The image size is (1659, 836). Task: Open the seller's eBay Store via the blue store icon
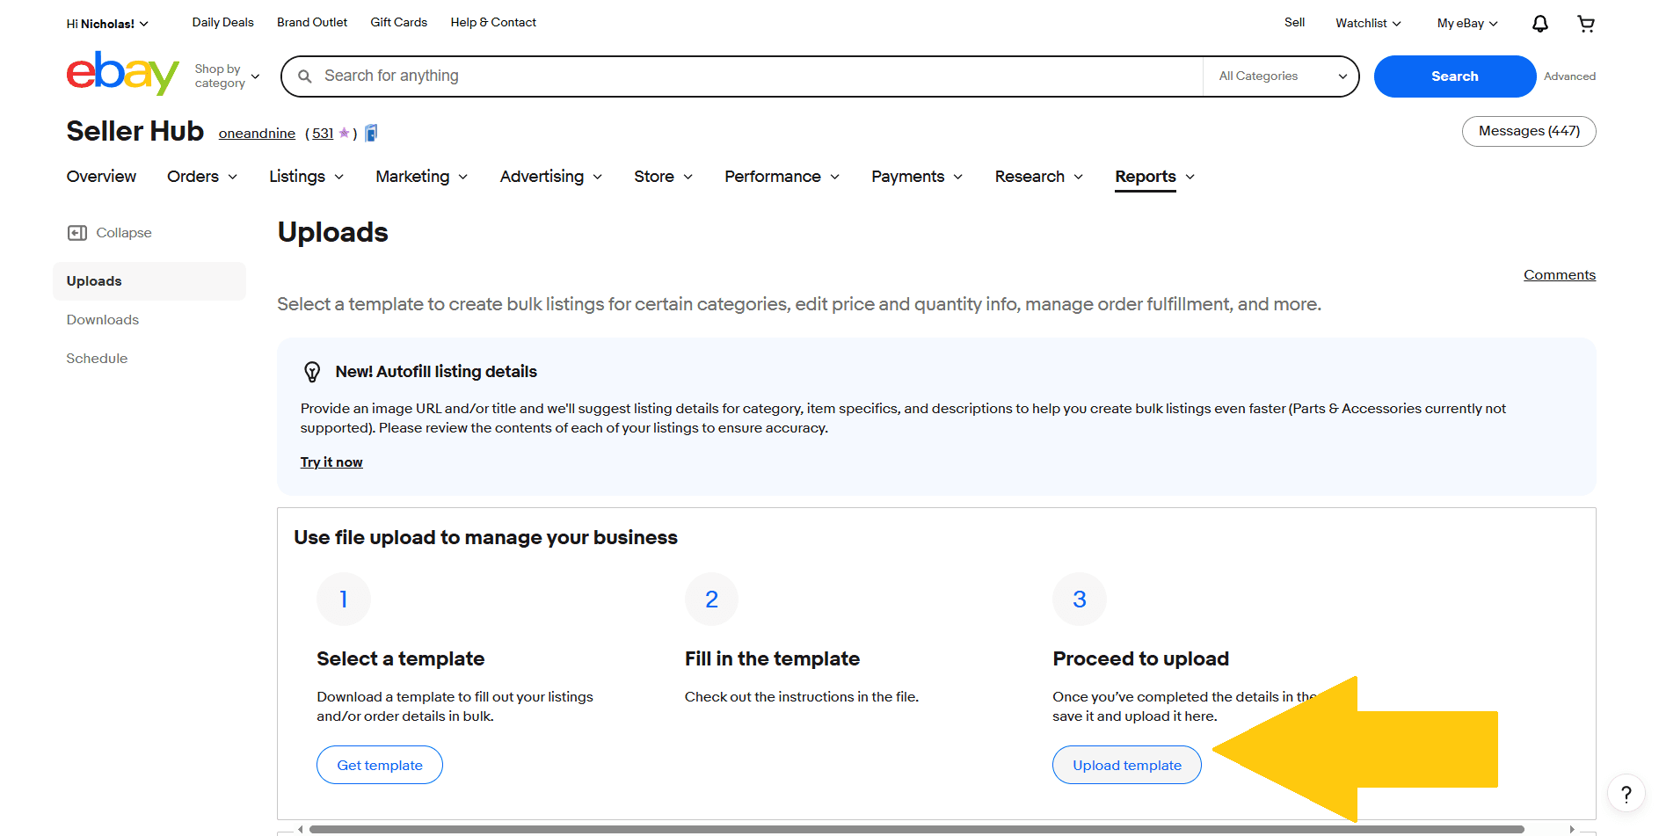click(370, 132)
